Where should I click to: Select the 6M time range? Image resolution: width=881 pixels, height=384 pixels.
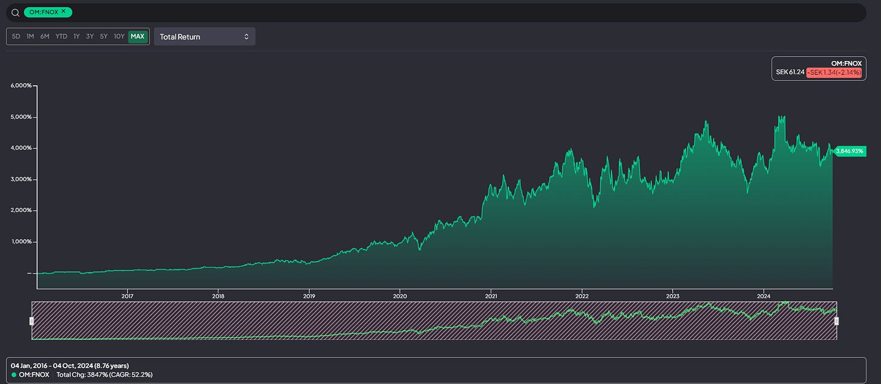(45, 36)
